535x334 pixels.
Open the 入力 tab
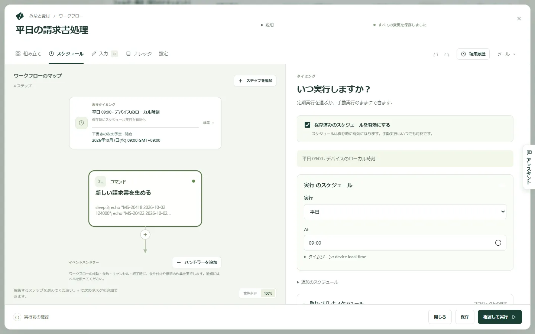(104, 54)
